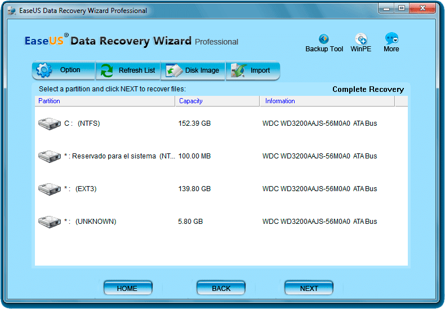Click the BACK button

[221, 288]
